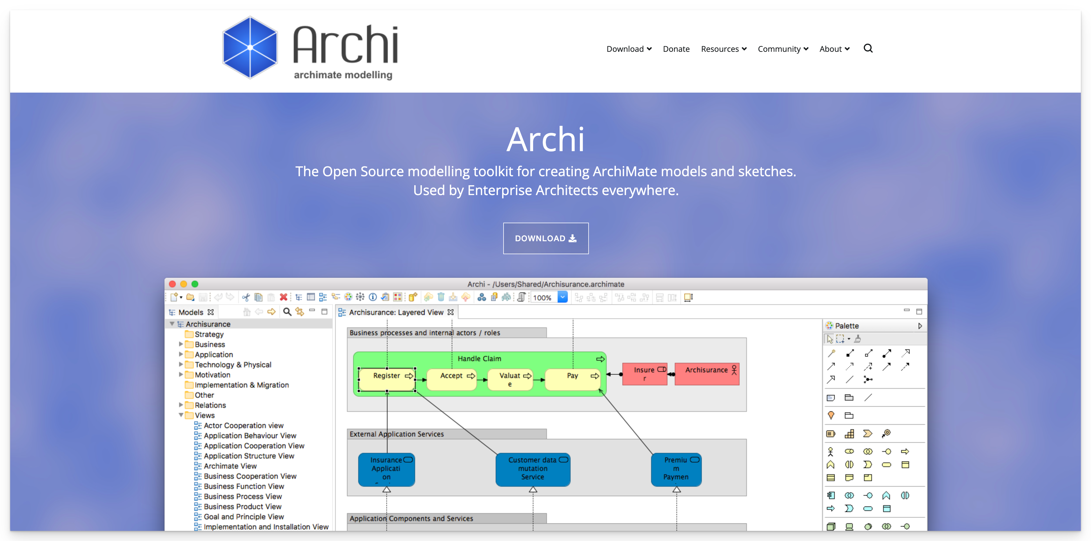This screenshot has width=1091, height=541.
Task: Click the blue Info circle icon
Action: click(x=373, y=297)
